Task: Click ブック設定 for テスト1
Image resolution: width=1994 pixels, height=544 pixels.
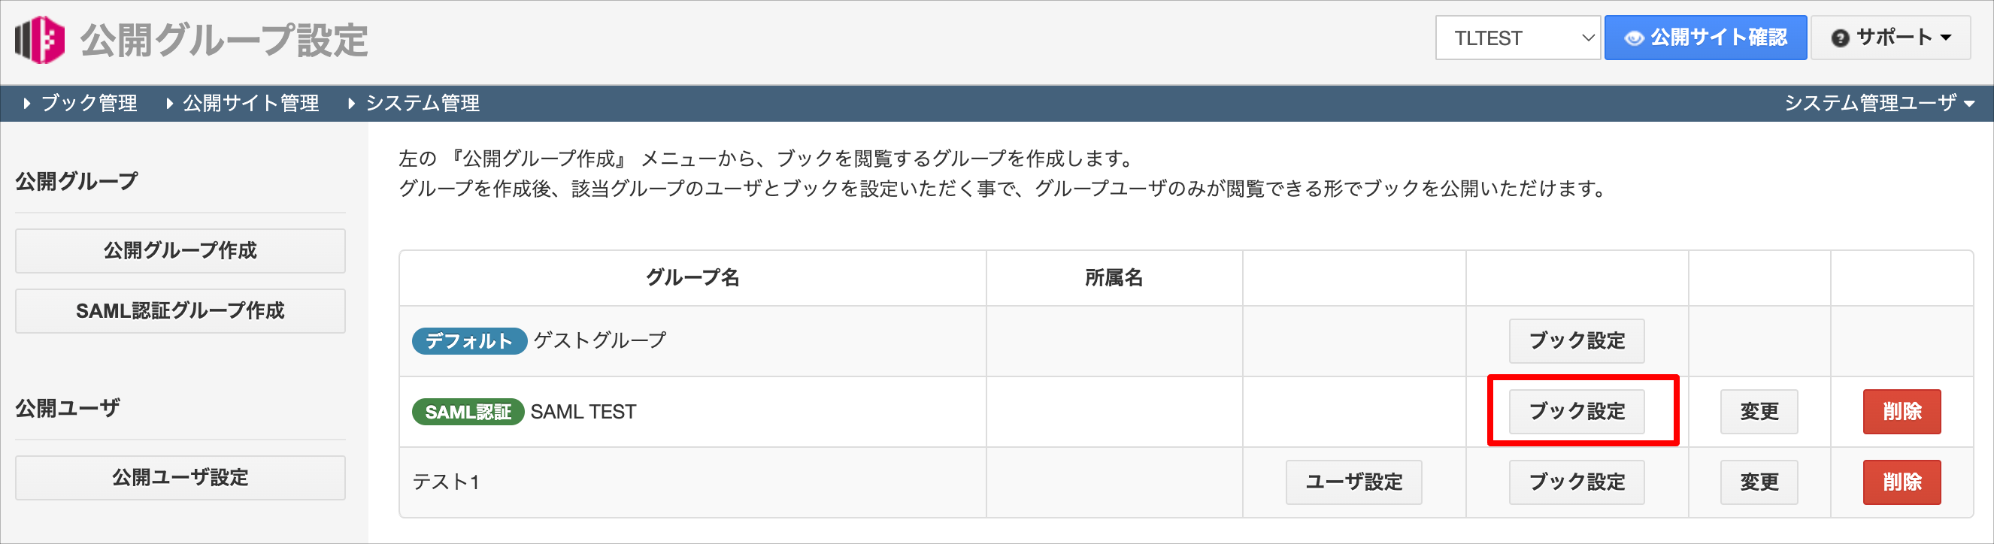Action: pyautogui.click(x=1577, y=482)
